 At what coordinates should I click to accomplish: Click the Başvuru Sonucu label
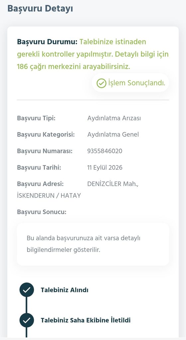(42, 212)
